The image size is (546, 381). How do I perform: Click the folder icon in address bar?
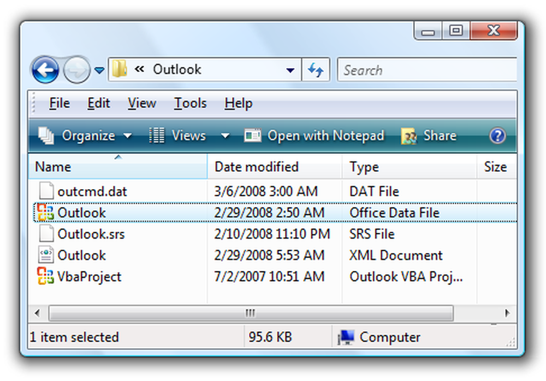[120, 69]
